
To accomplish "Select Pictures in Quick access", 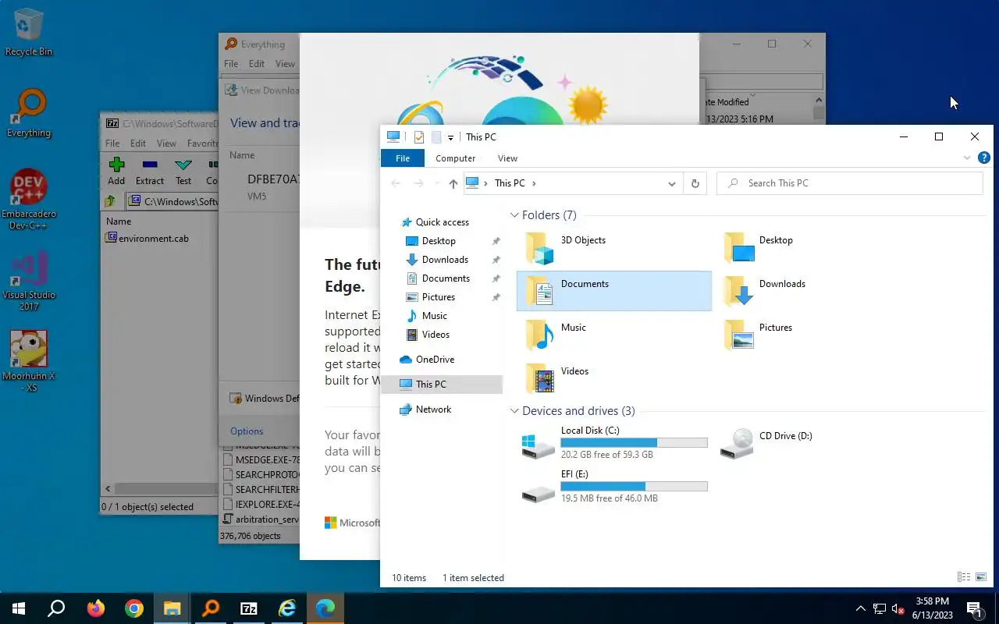I will (x=439, y=297).
